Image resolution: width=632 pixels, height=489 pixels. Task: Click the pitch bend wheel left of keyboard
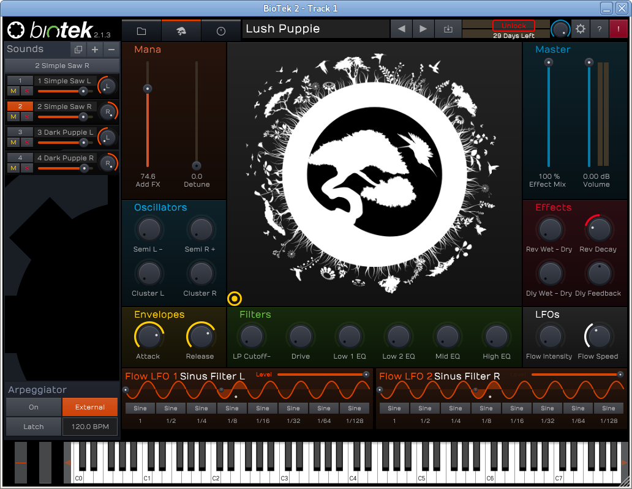[21, 463]
